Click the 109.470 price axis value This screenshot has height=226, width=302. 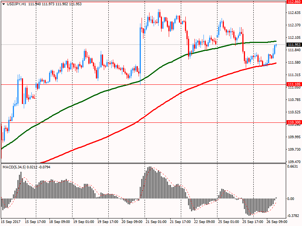[x=294, y=162]
